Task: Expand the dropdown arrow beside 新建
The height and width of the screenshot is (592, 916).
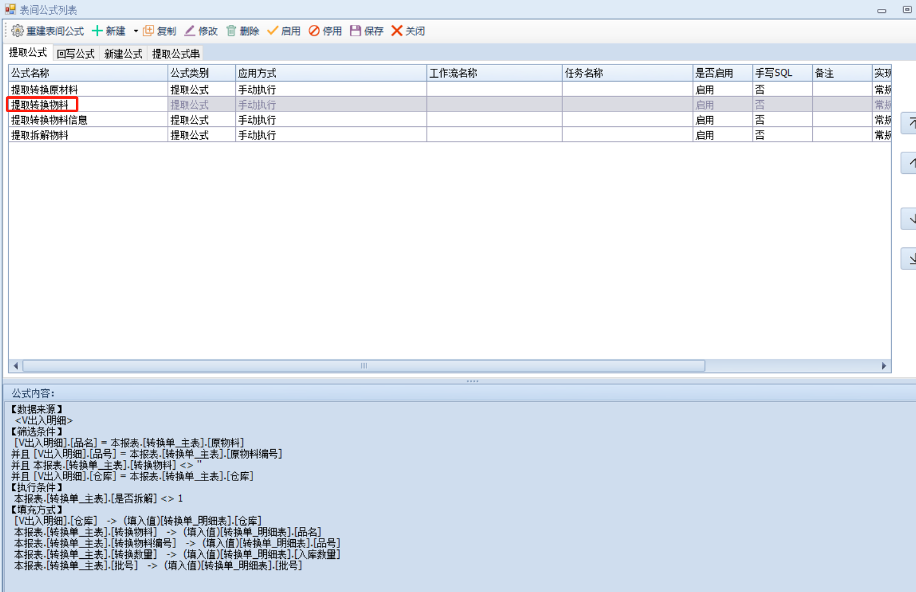Action: point(136,31)
